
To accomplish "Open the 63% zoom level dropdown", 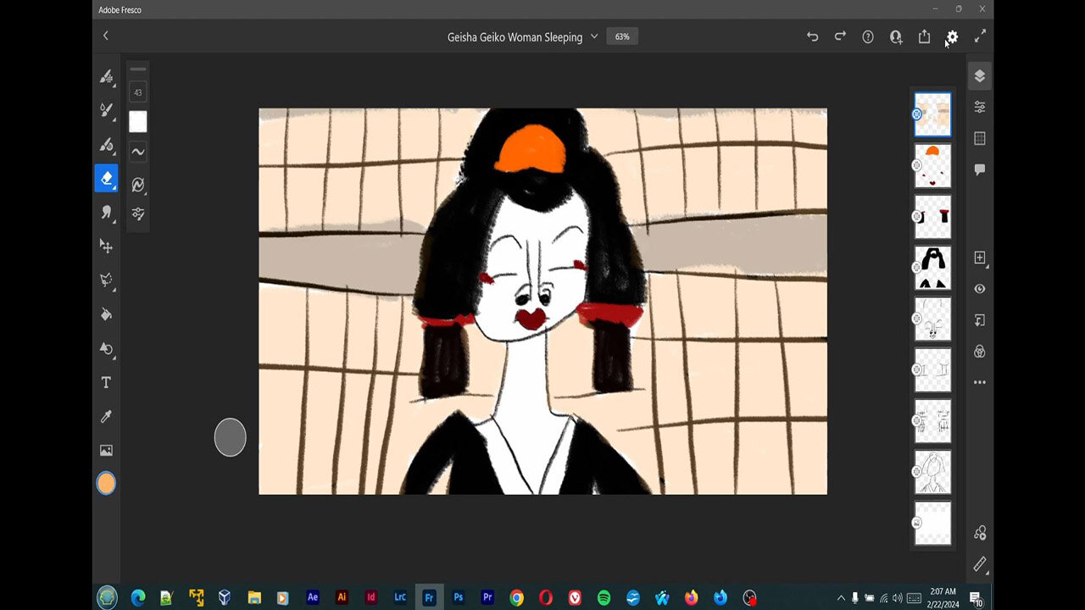I will pyautogui.click(x=622, y=36).
